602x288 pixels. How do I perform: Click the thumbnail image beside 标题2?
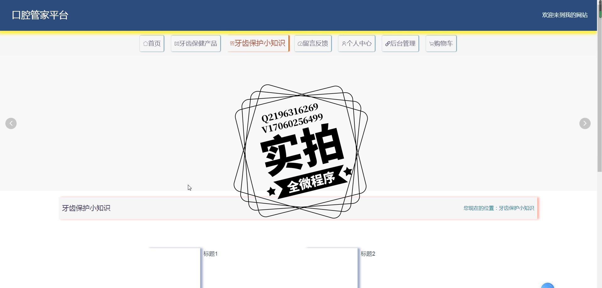pos(332,268)
